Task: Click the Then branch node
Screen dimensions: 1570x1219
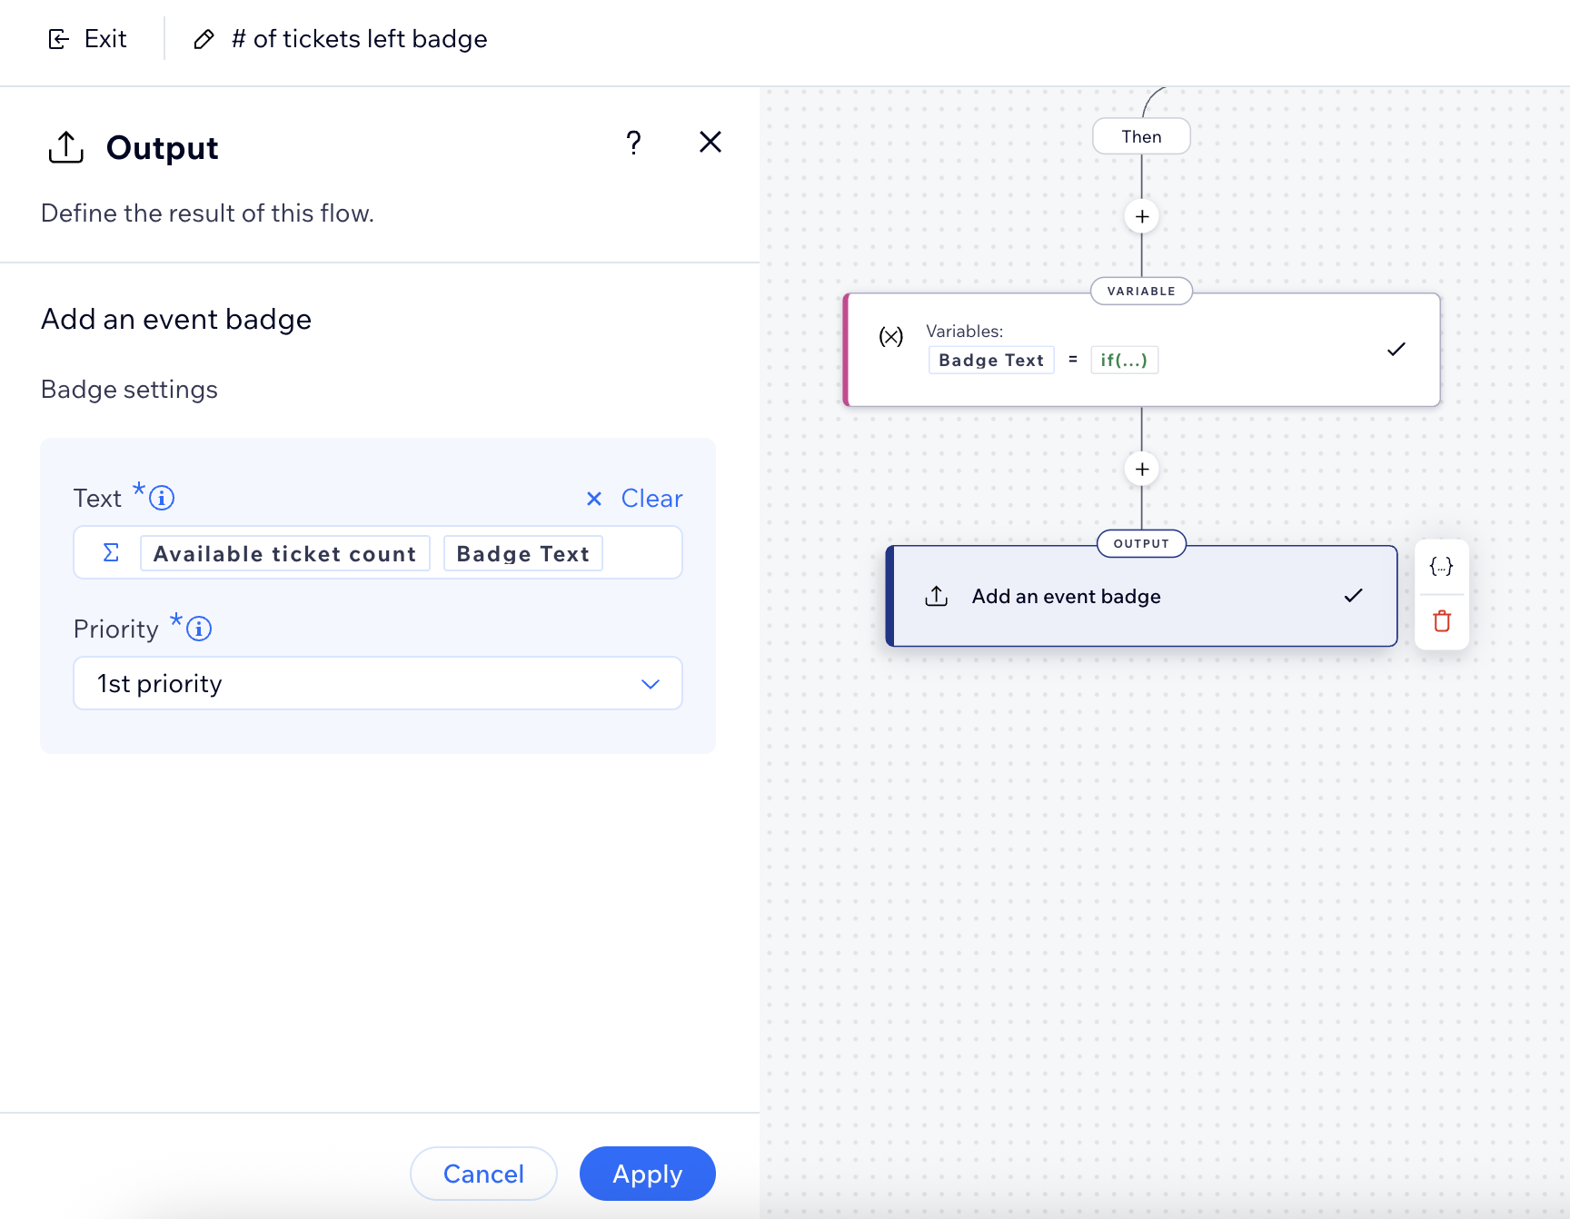Action: click(x=1141, y=137)
